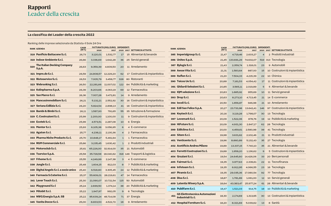The image size is (331, 206).
Task: Click company name Disa S.r.l.
Action: pyautogui.click(x=182, y=178)
